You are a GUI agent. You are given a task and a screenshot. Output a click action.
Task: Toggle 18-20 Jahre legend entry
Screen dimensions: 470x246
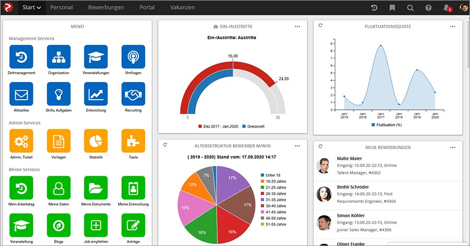pyautogui.click(x=273, y=181)
